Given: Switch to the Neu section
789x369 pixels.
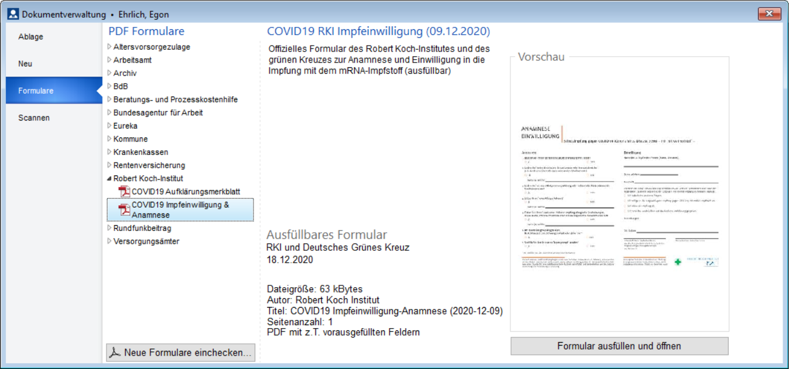Looking at the screenshot, I should [x=54, y=64].
